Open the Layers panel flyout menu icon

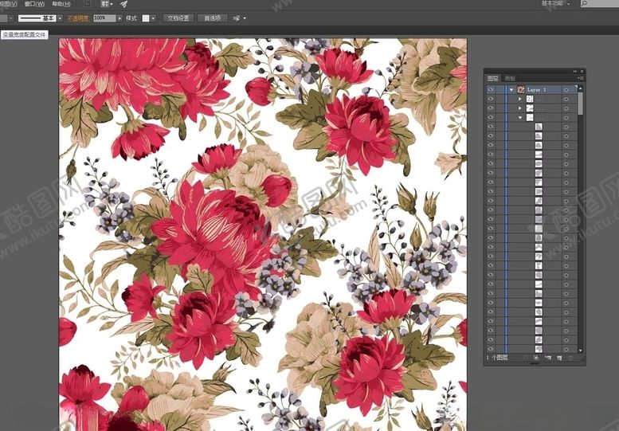click(x=580, y=78)
